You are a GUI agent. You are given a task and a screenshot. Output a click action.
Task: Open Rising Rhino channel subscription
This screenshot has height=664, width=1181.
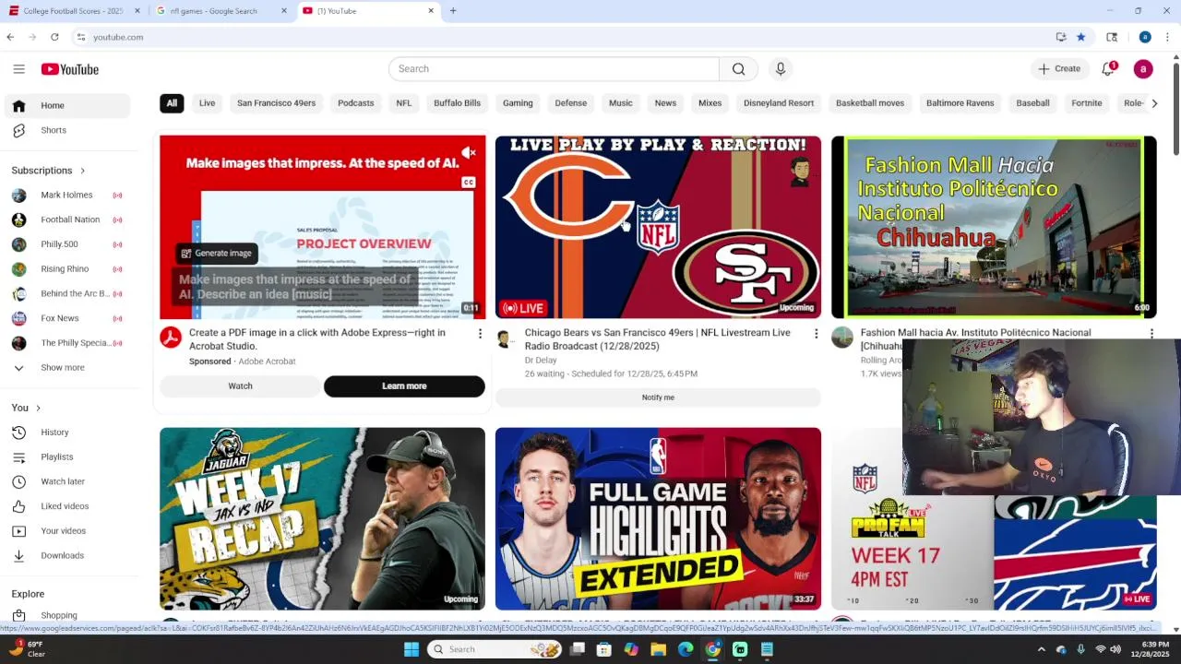[x=65, y=269]
